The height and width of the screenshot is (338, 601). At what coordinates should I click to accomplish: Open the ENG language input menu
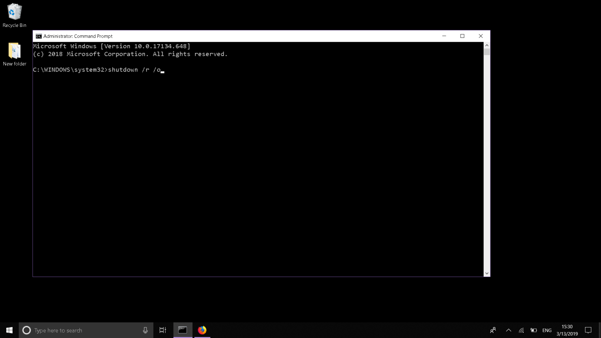point(547,330)
